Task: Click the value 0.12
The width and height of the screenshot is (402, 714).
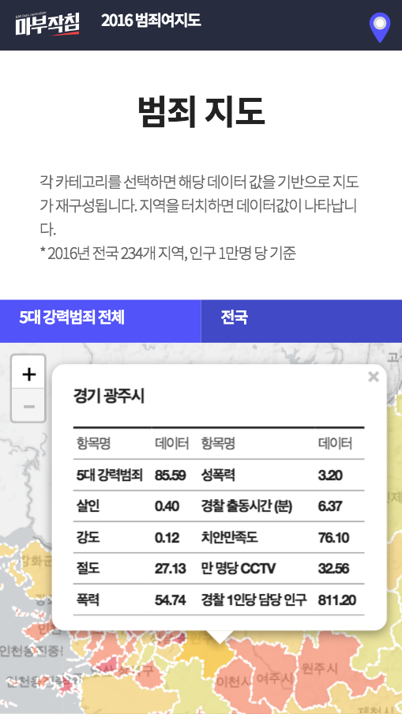Action: 167,538
